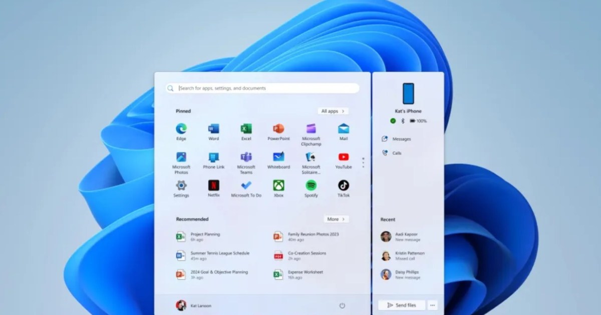Launch PowerPoint from pinned apps

tap(278, 131)
